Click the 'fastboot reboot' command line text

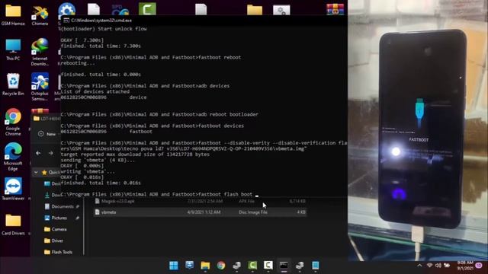pos(220,58)
